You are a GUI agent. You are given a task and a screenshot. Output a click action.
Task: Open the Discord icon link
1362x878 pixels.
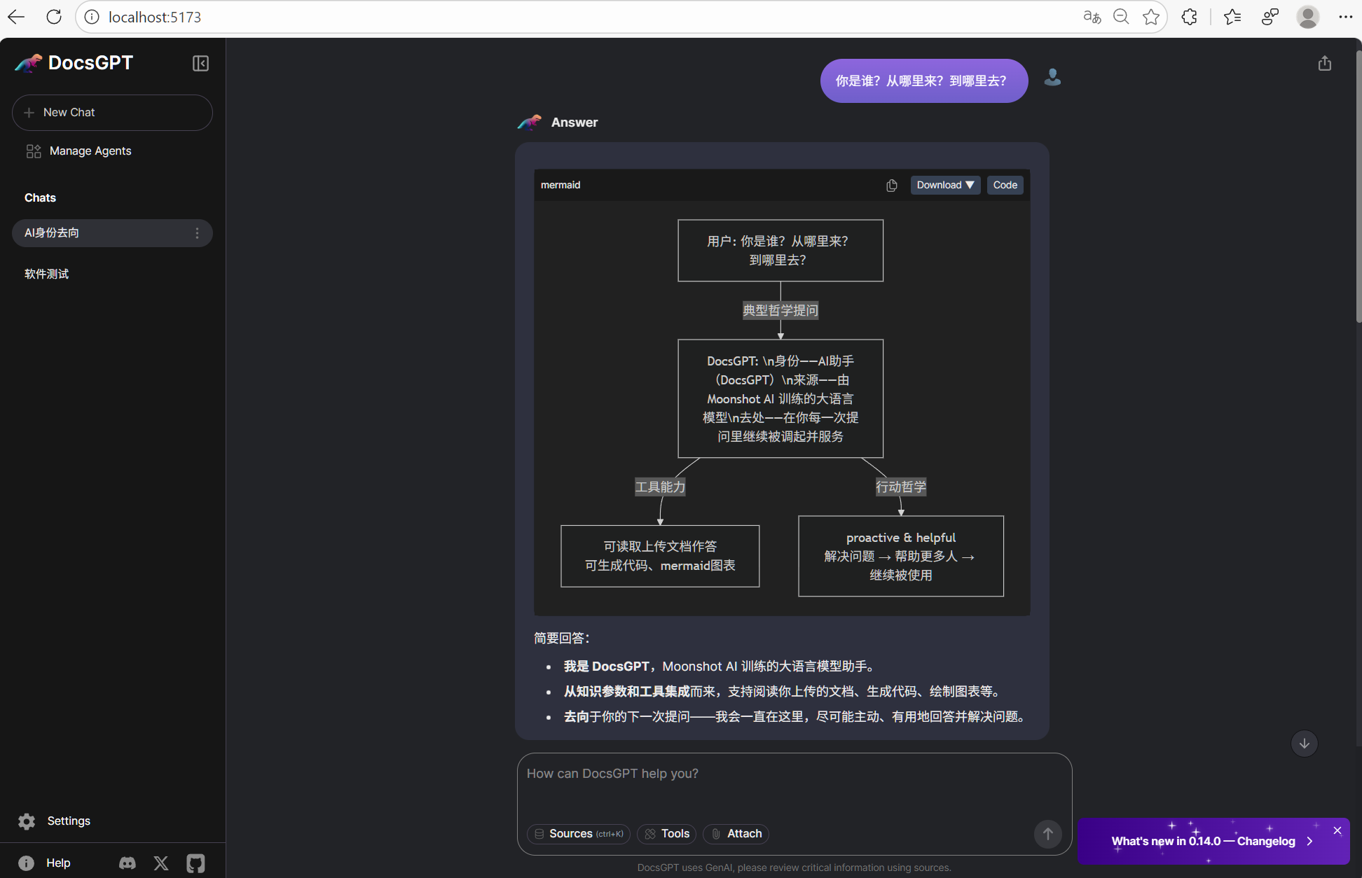128,863
